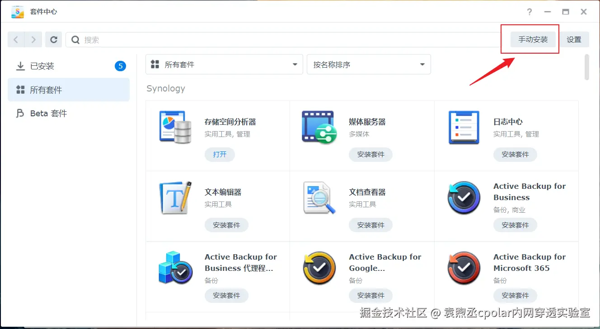Install Active Backup for Business package
Screen dimensions: 600x329
[515, 225]
